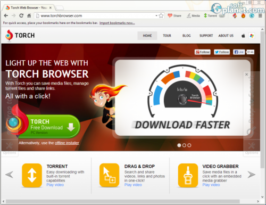Open the colorful Torch music extension icon

point(235,15)
